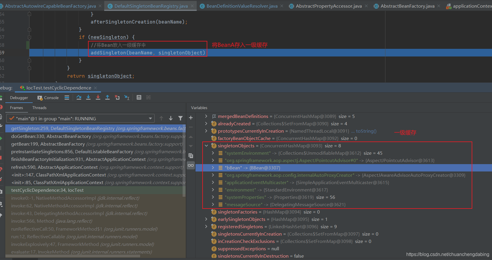
Task: Click the Trace Current Stream Chain icon
Action: pyautogui.click(x=148, y=97)
